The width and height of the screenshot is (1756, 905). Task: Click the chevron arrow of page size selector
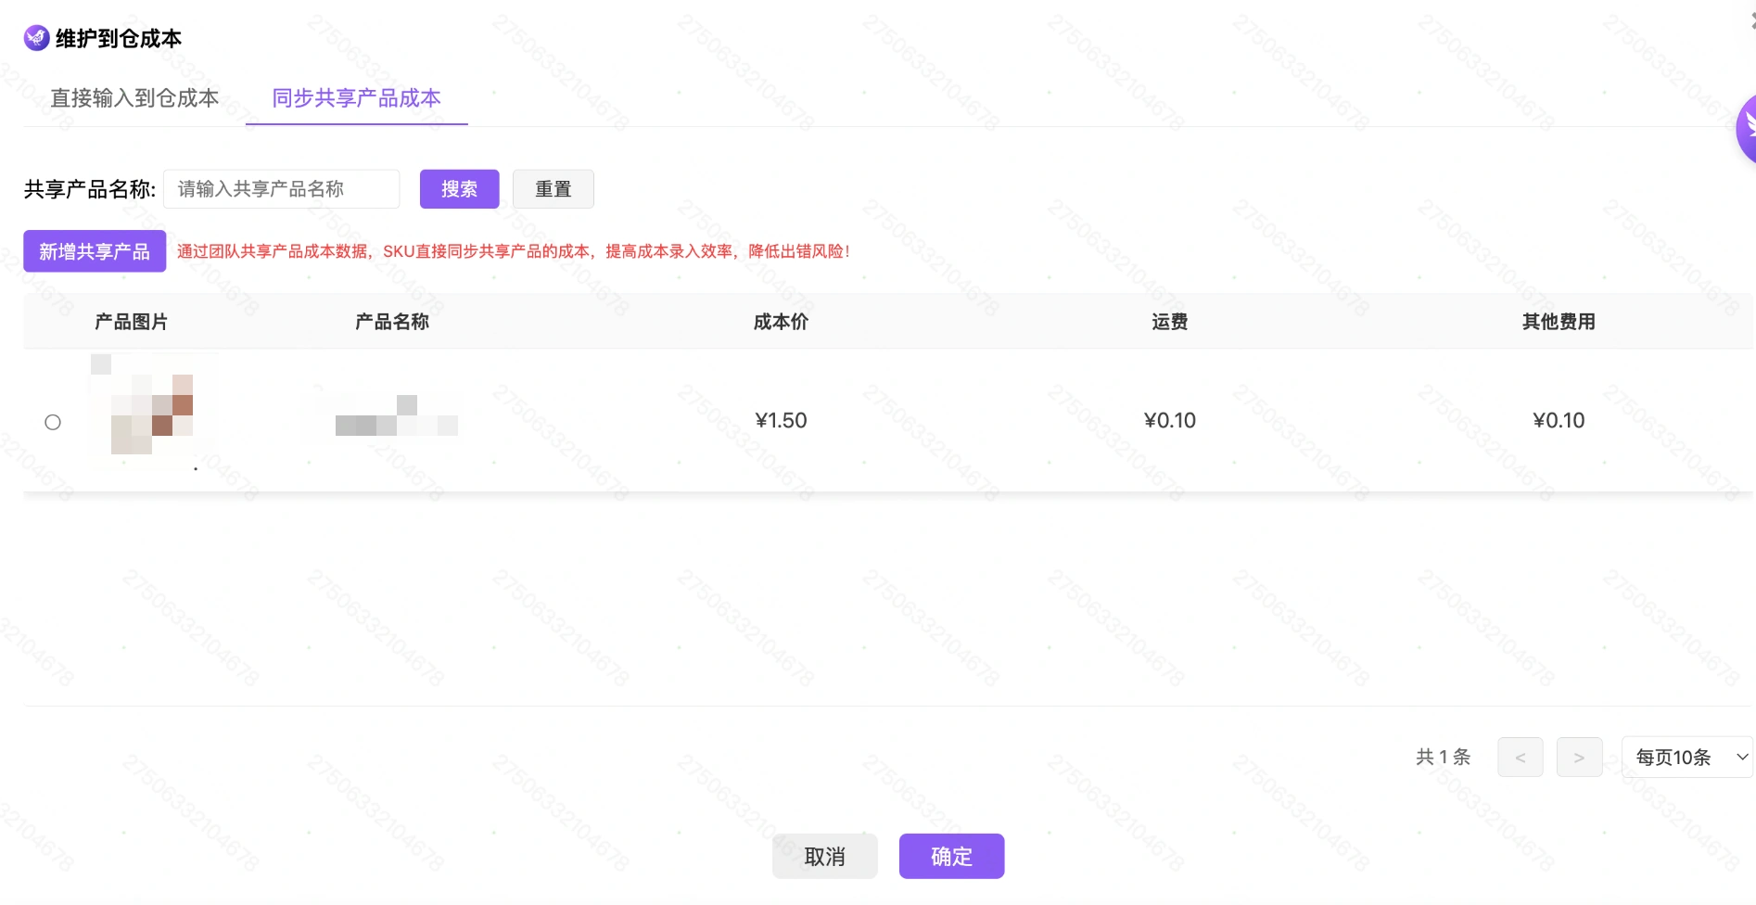tap(1742, 758)
